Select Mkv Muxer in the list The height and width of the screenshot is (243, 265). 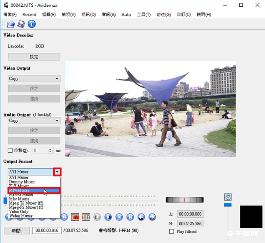point(34,199)
